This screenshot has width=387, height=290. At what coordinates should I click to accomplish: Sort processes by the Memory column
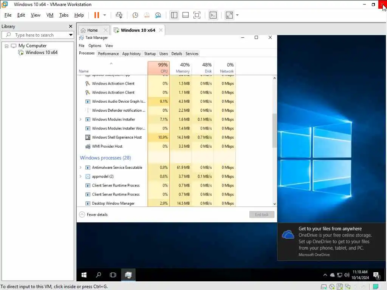(x=181, y=68)
